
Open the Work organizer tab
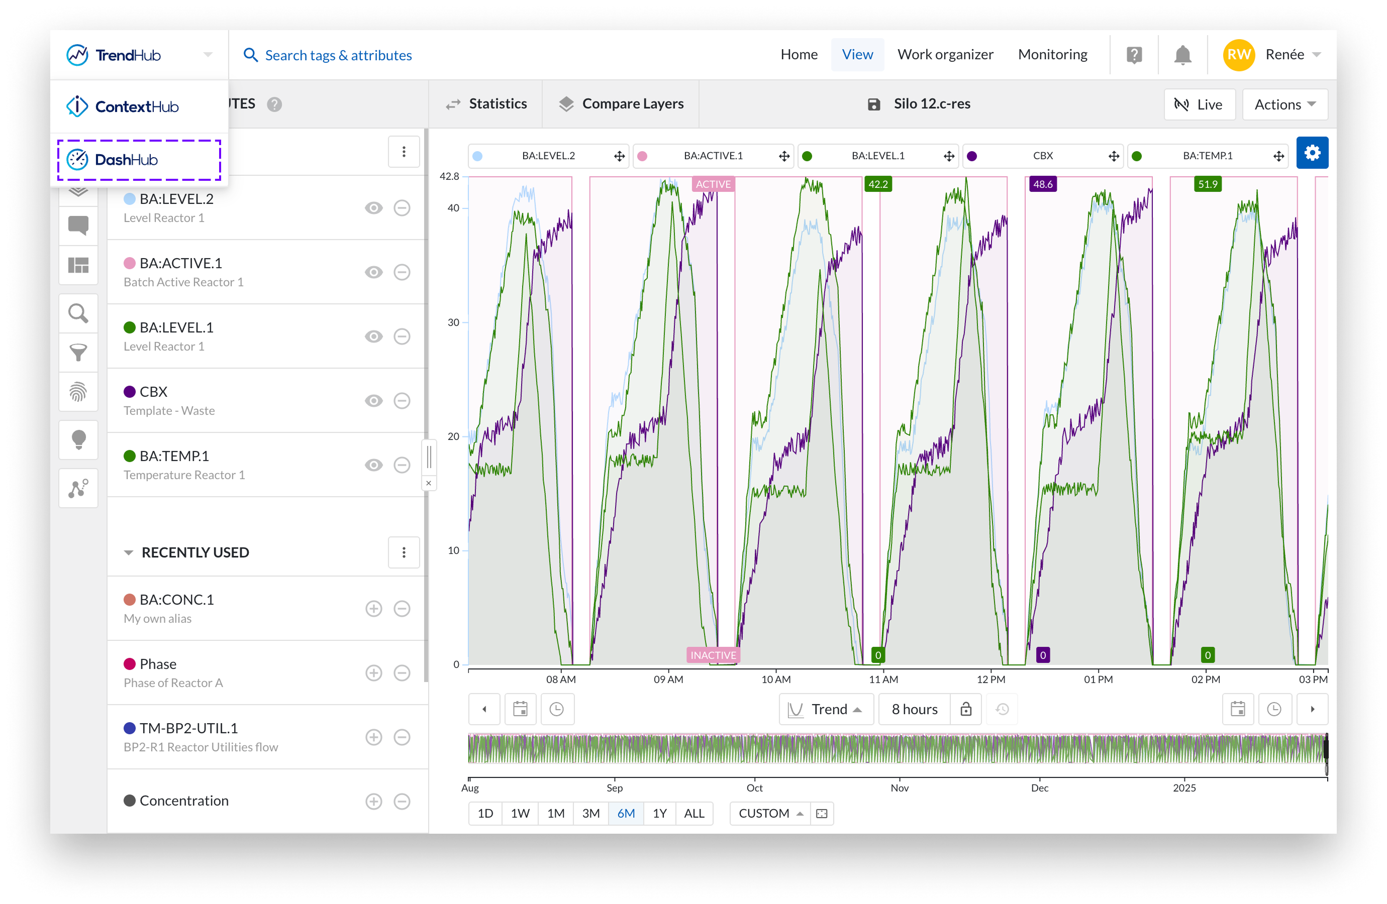pyautogui.click(x=945, y=54)
